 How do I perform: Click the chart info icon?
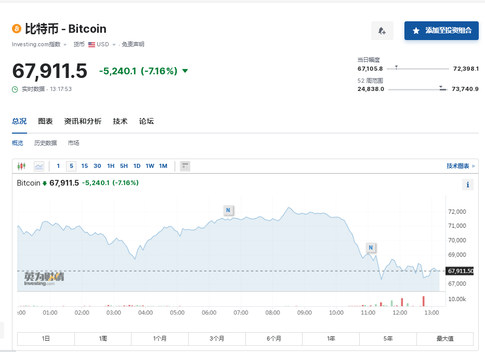(x=467, y=185)
